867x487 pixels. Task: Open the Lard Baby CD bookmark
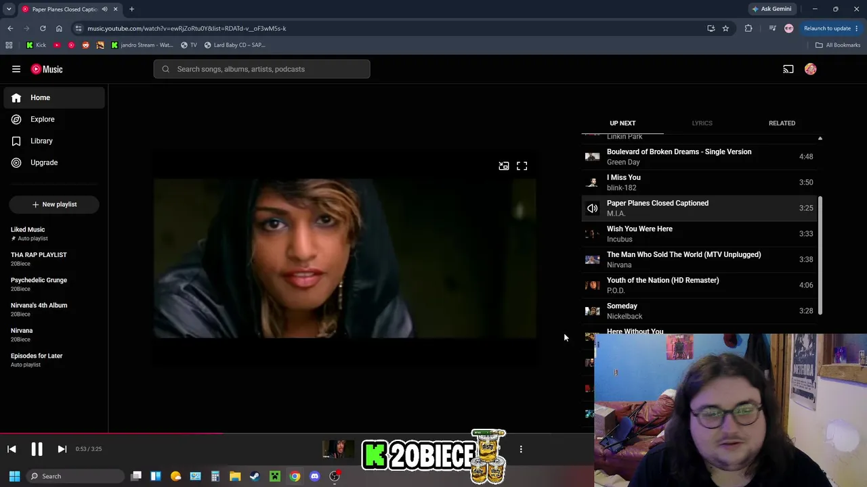(234, 45)
